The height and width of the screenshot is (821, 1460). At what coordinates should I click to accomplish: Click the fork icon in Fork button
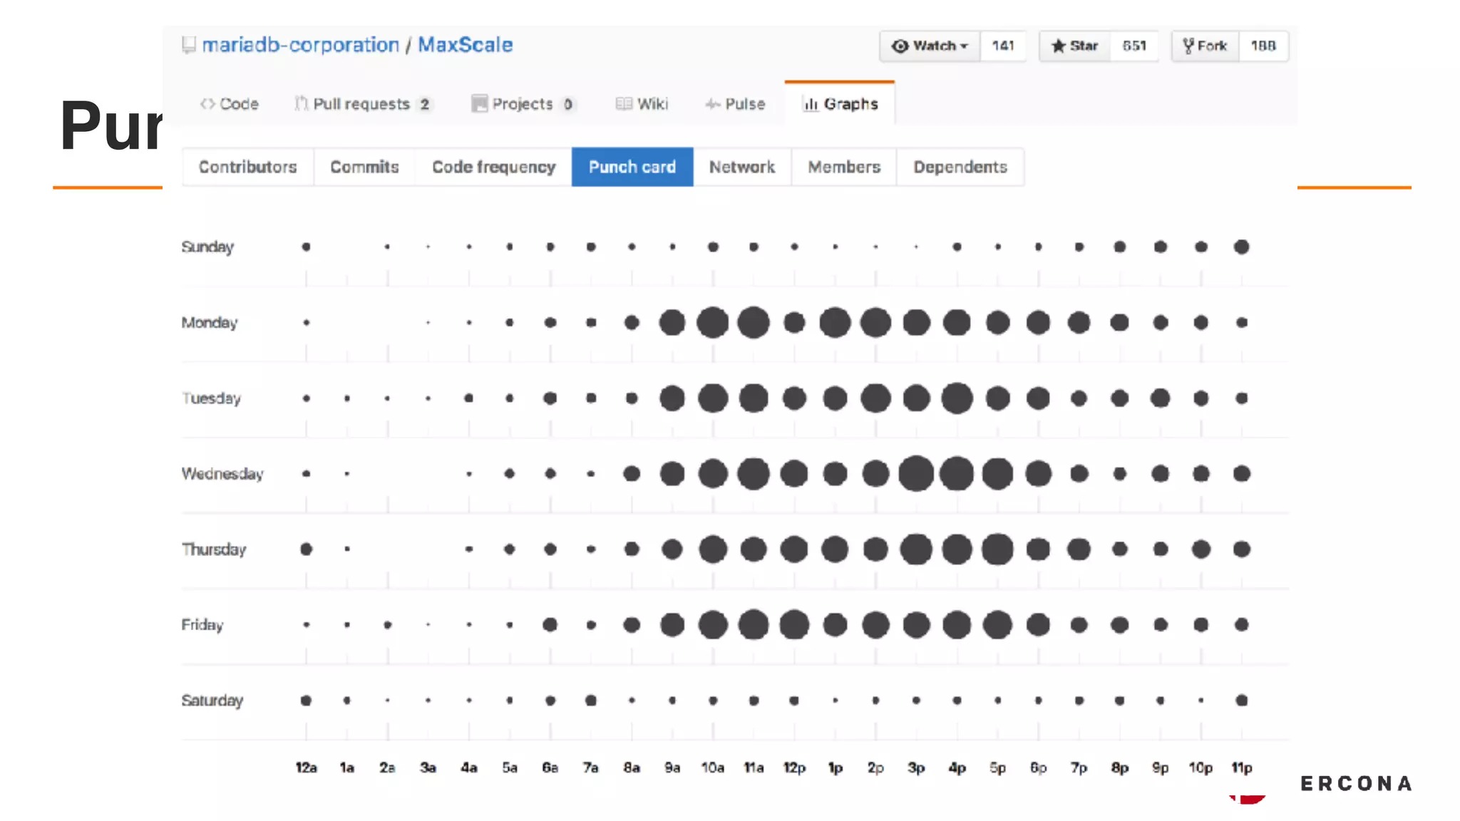(x=1188, y=46)
